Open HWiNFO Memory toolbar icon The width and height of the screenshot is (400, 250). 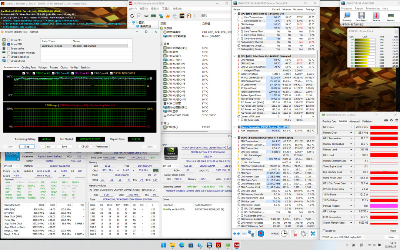391,16
